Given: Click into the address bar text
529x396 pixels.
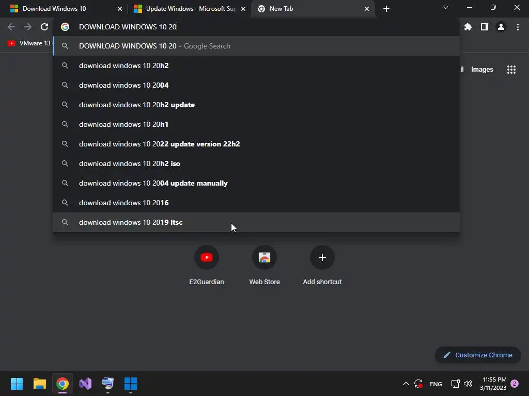Looking at the screenshot, I should tap(128, 27).
